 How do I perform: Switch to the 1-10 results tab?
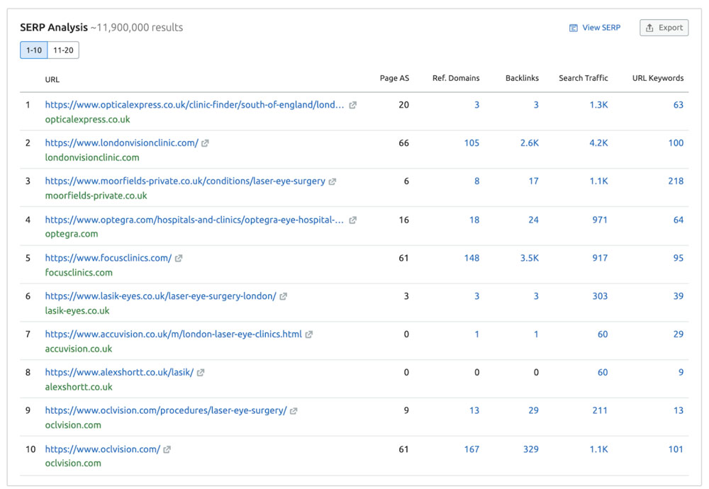[34, 50]
